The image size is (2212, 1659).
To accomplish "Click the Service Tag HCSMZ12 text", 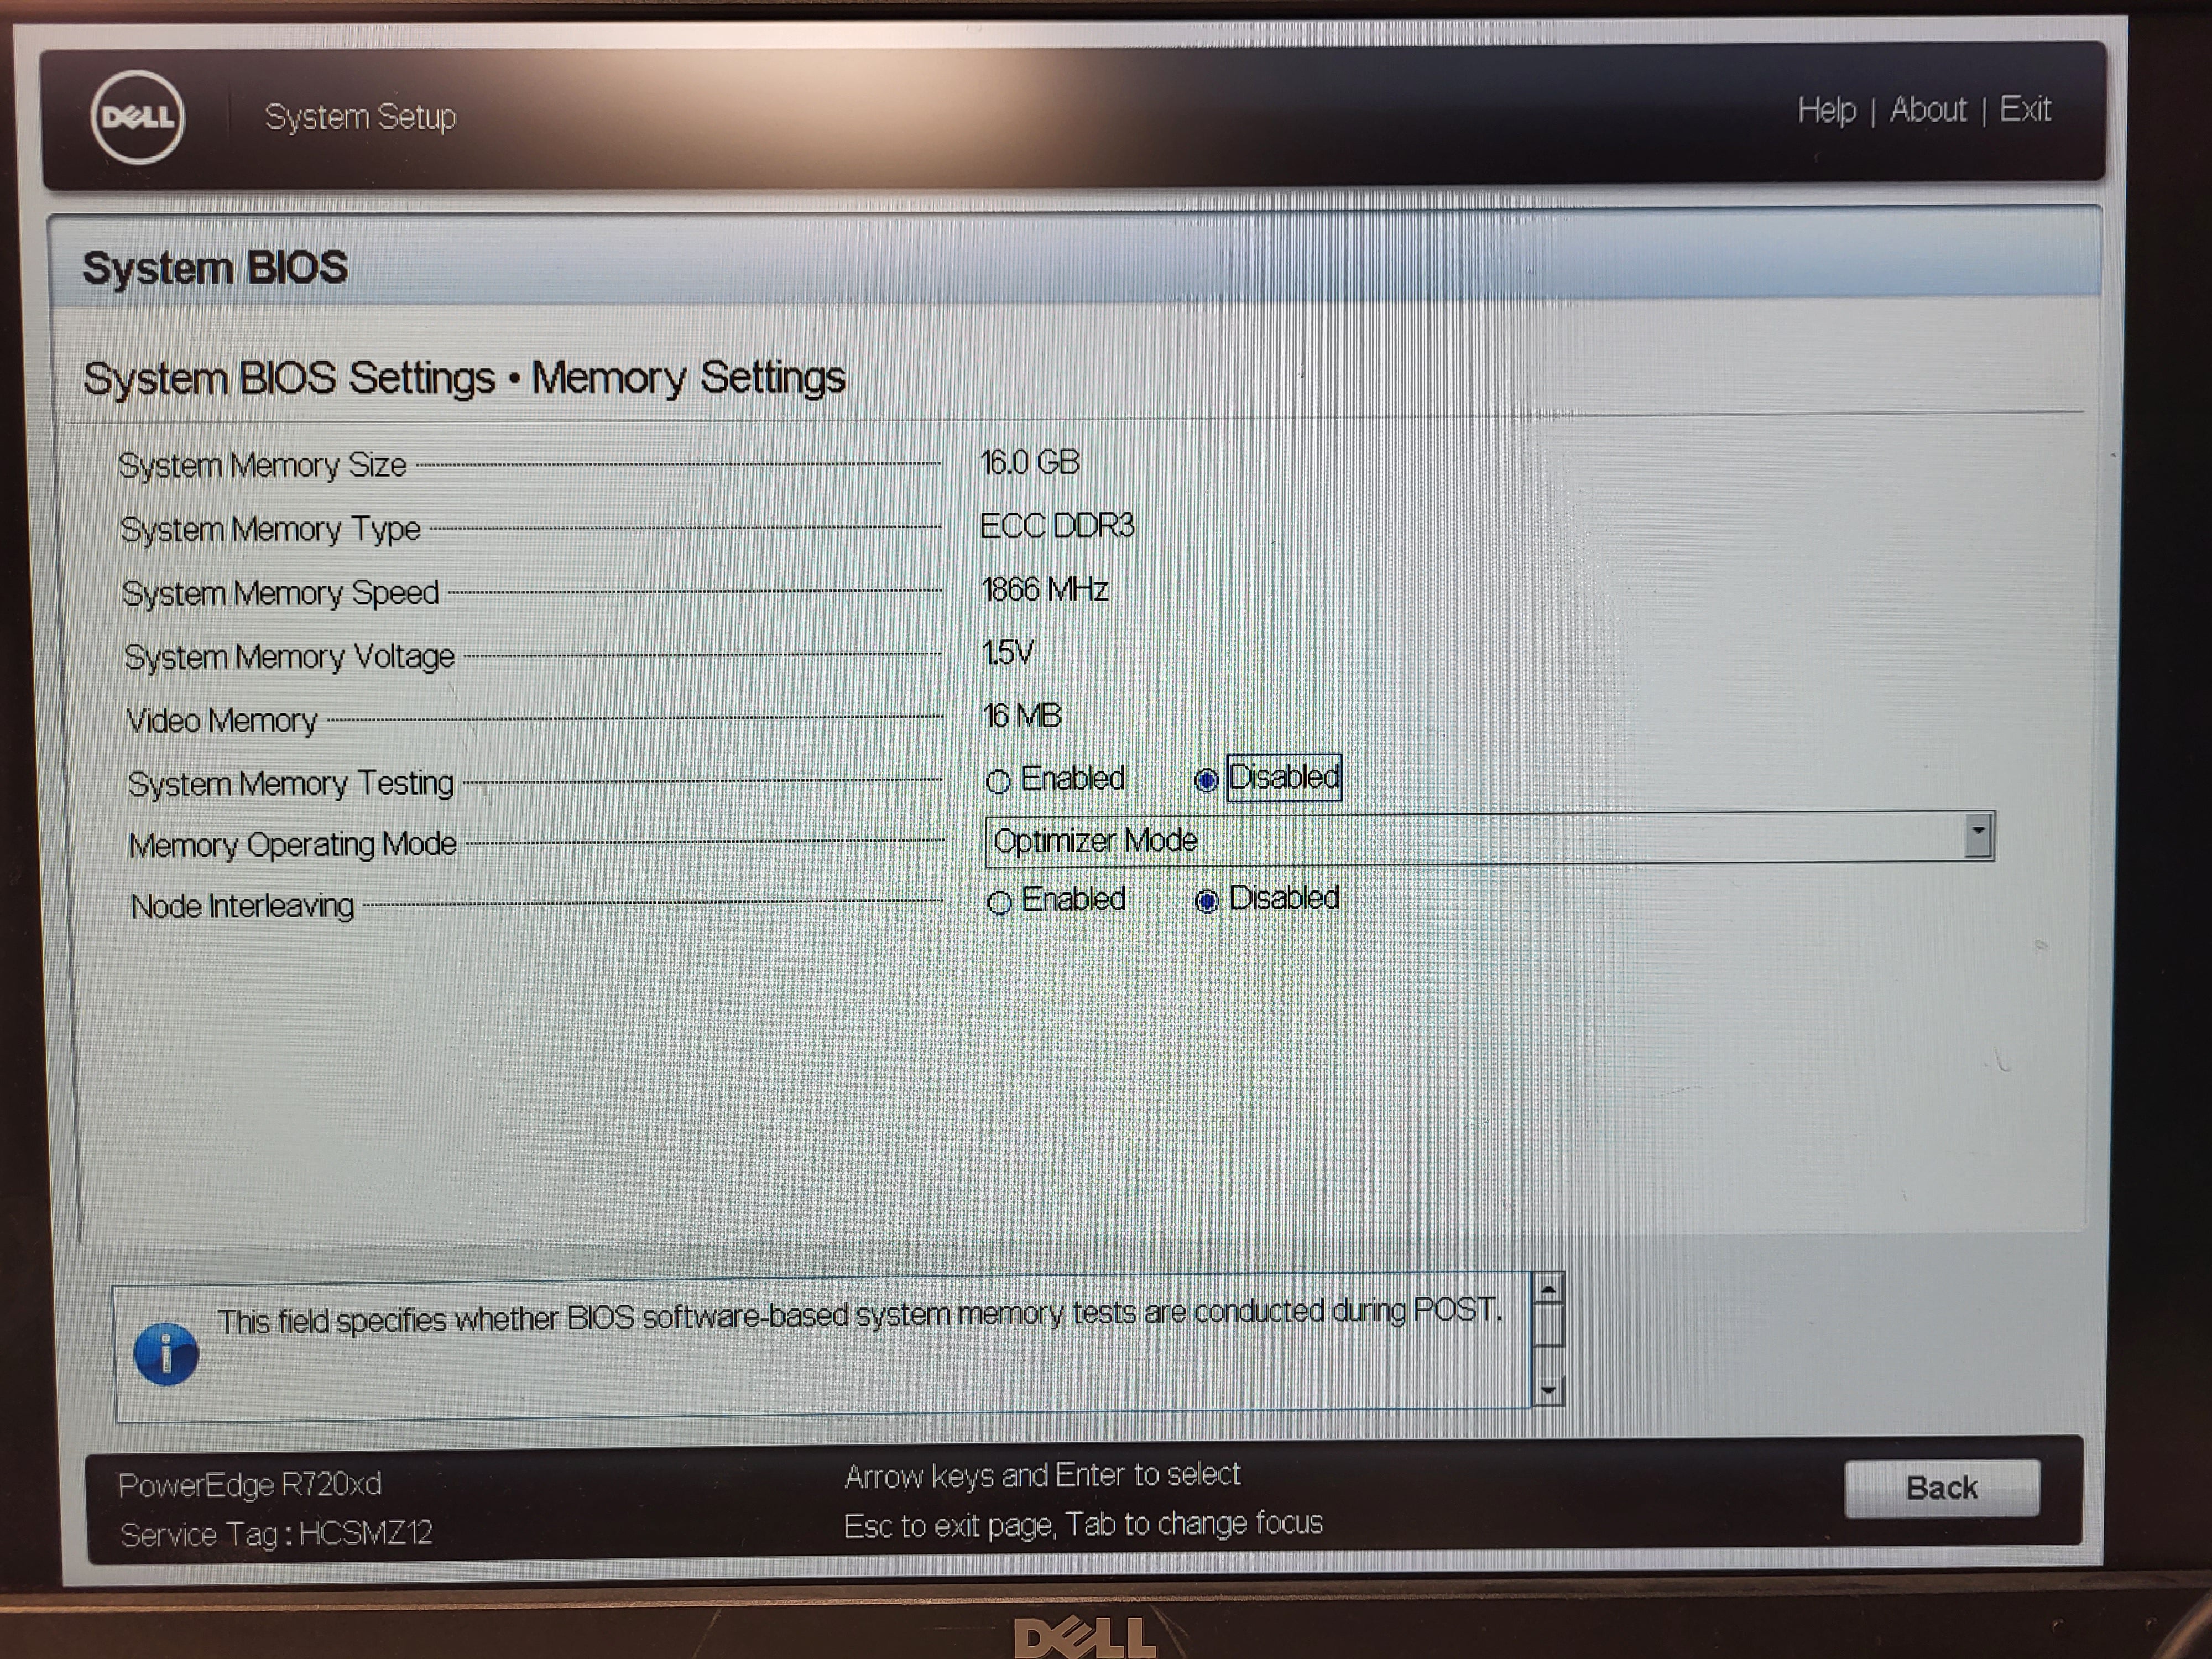I will tap(276, 1533).
